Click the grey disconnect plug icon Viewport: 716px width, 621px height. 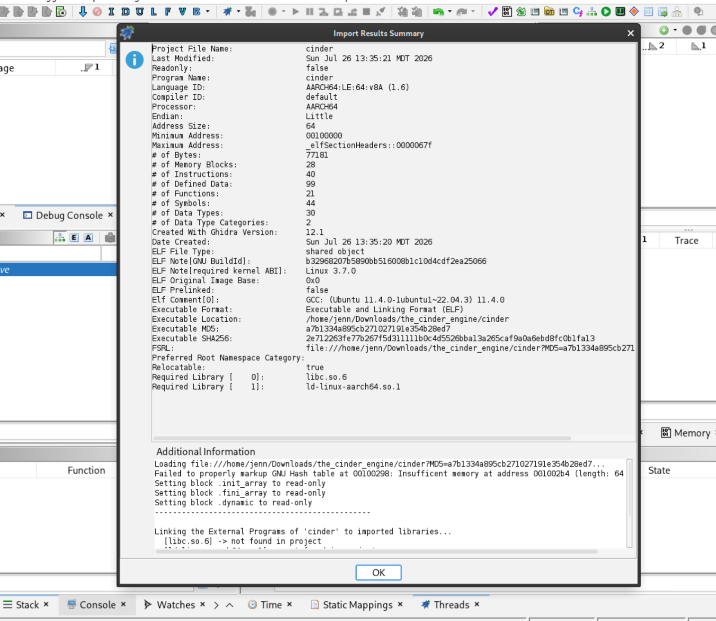coord(380,12)
